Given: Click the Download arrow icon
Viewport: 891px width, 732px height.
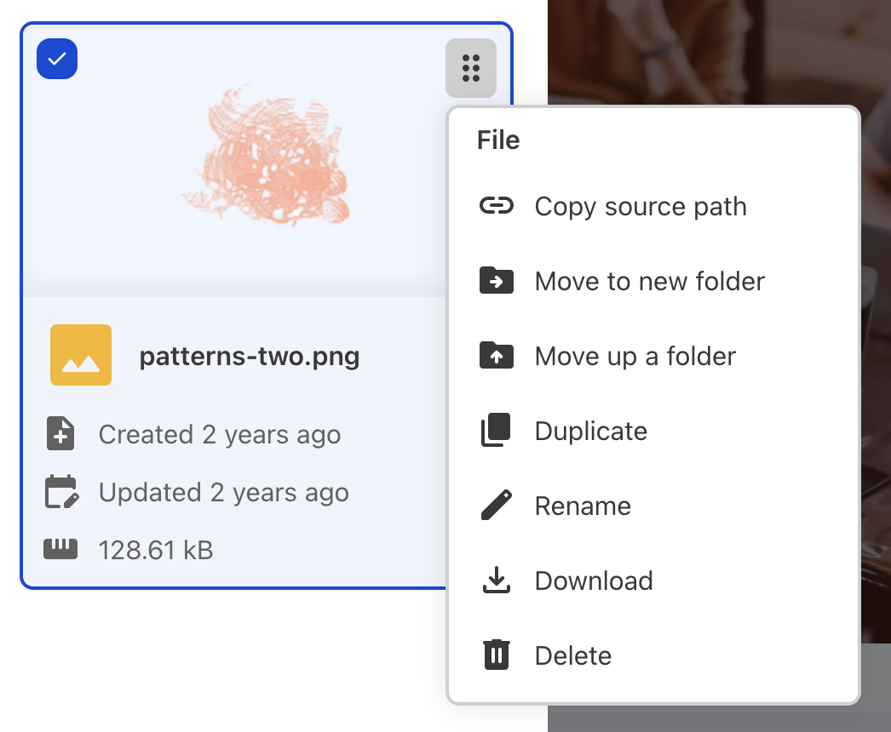Looking at the screenshot, I should [497, 580].
